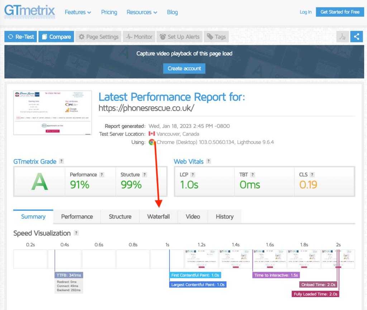Viewport: 367px width, 310px height.
Task: Click LCP help question mark
Action: (x=192, y=175)
